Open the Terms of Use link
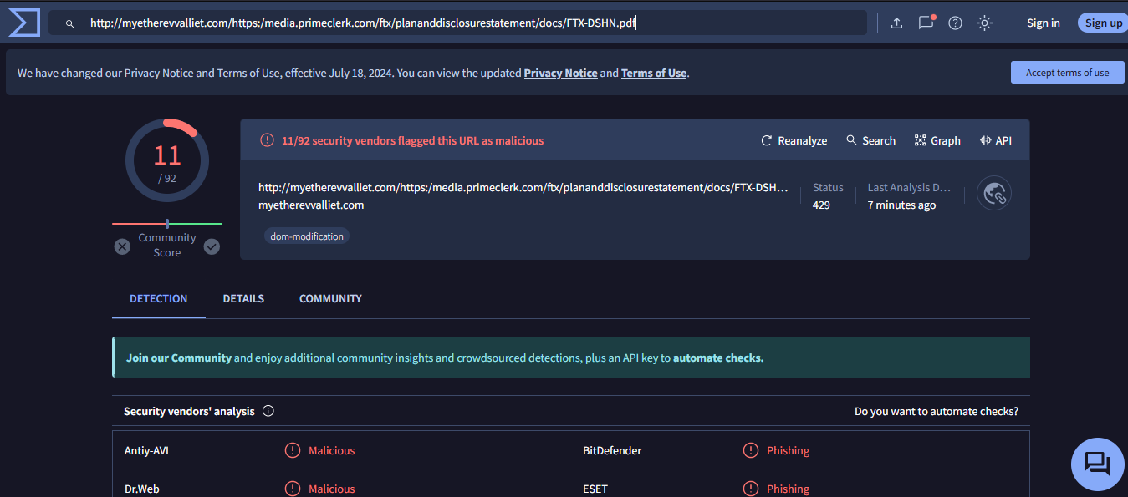 pyautogui.click(x=653, y=73)
